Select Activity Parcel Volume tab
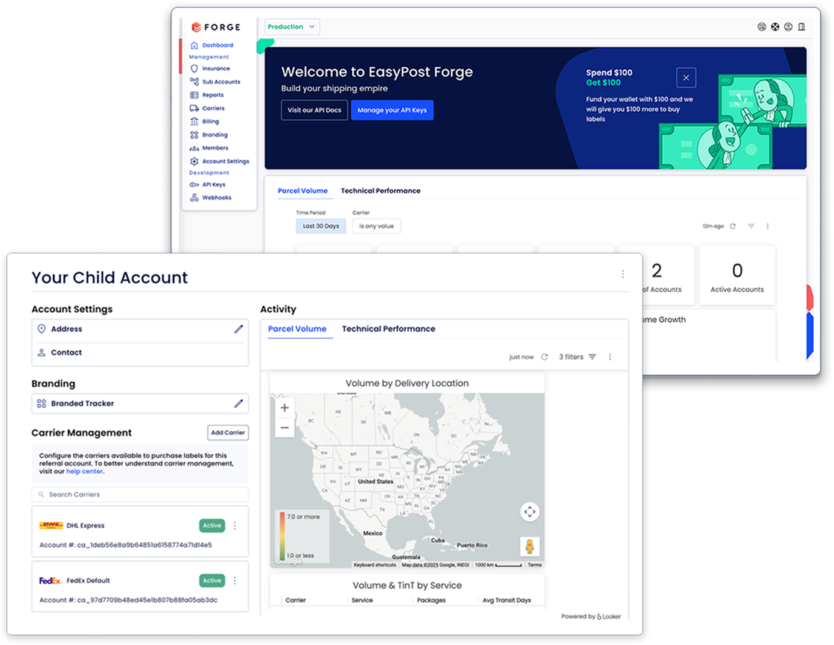Screen dimensions: 834x645 pos(297,329)
